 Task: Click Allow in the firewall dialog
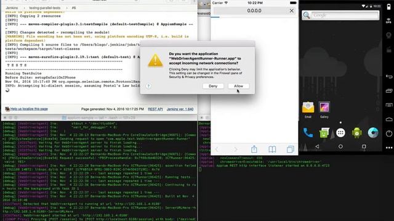click(238, 86)
